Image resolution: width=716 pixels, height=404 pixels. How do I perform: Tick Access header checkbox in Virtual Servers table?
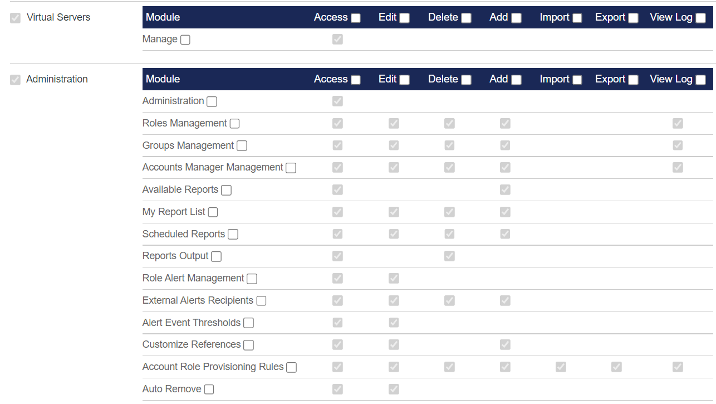(x=355, y=18)
